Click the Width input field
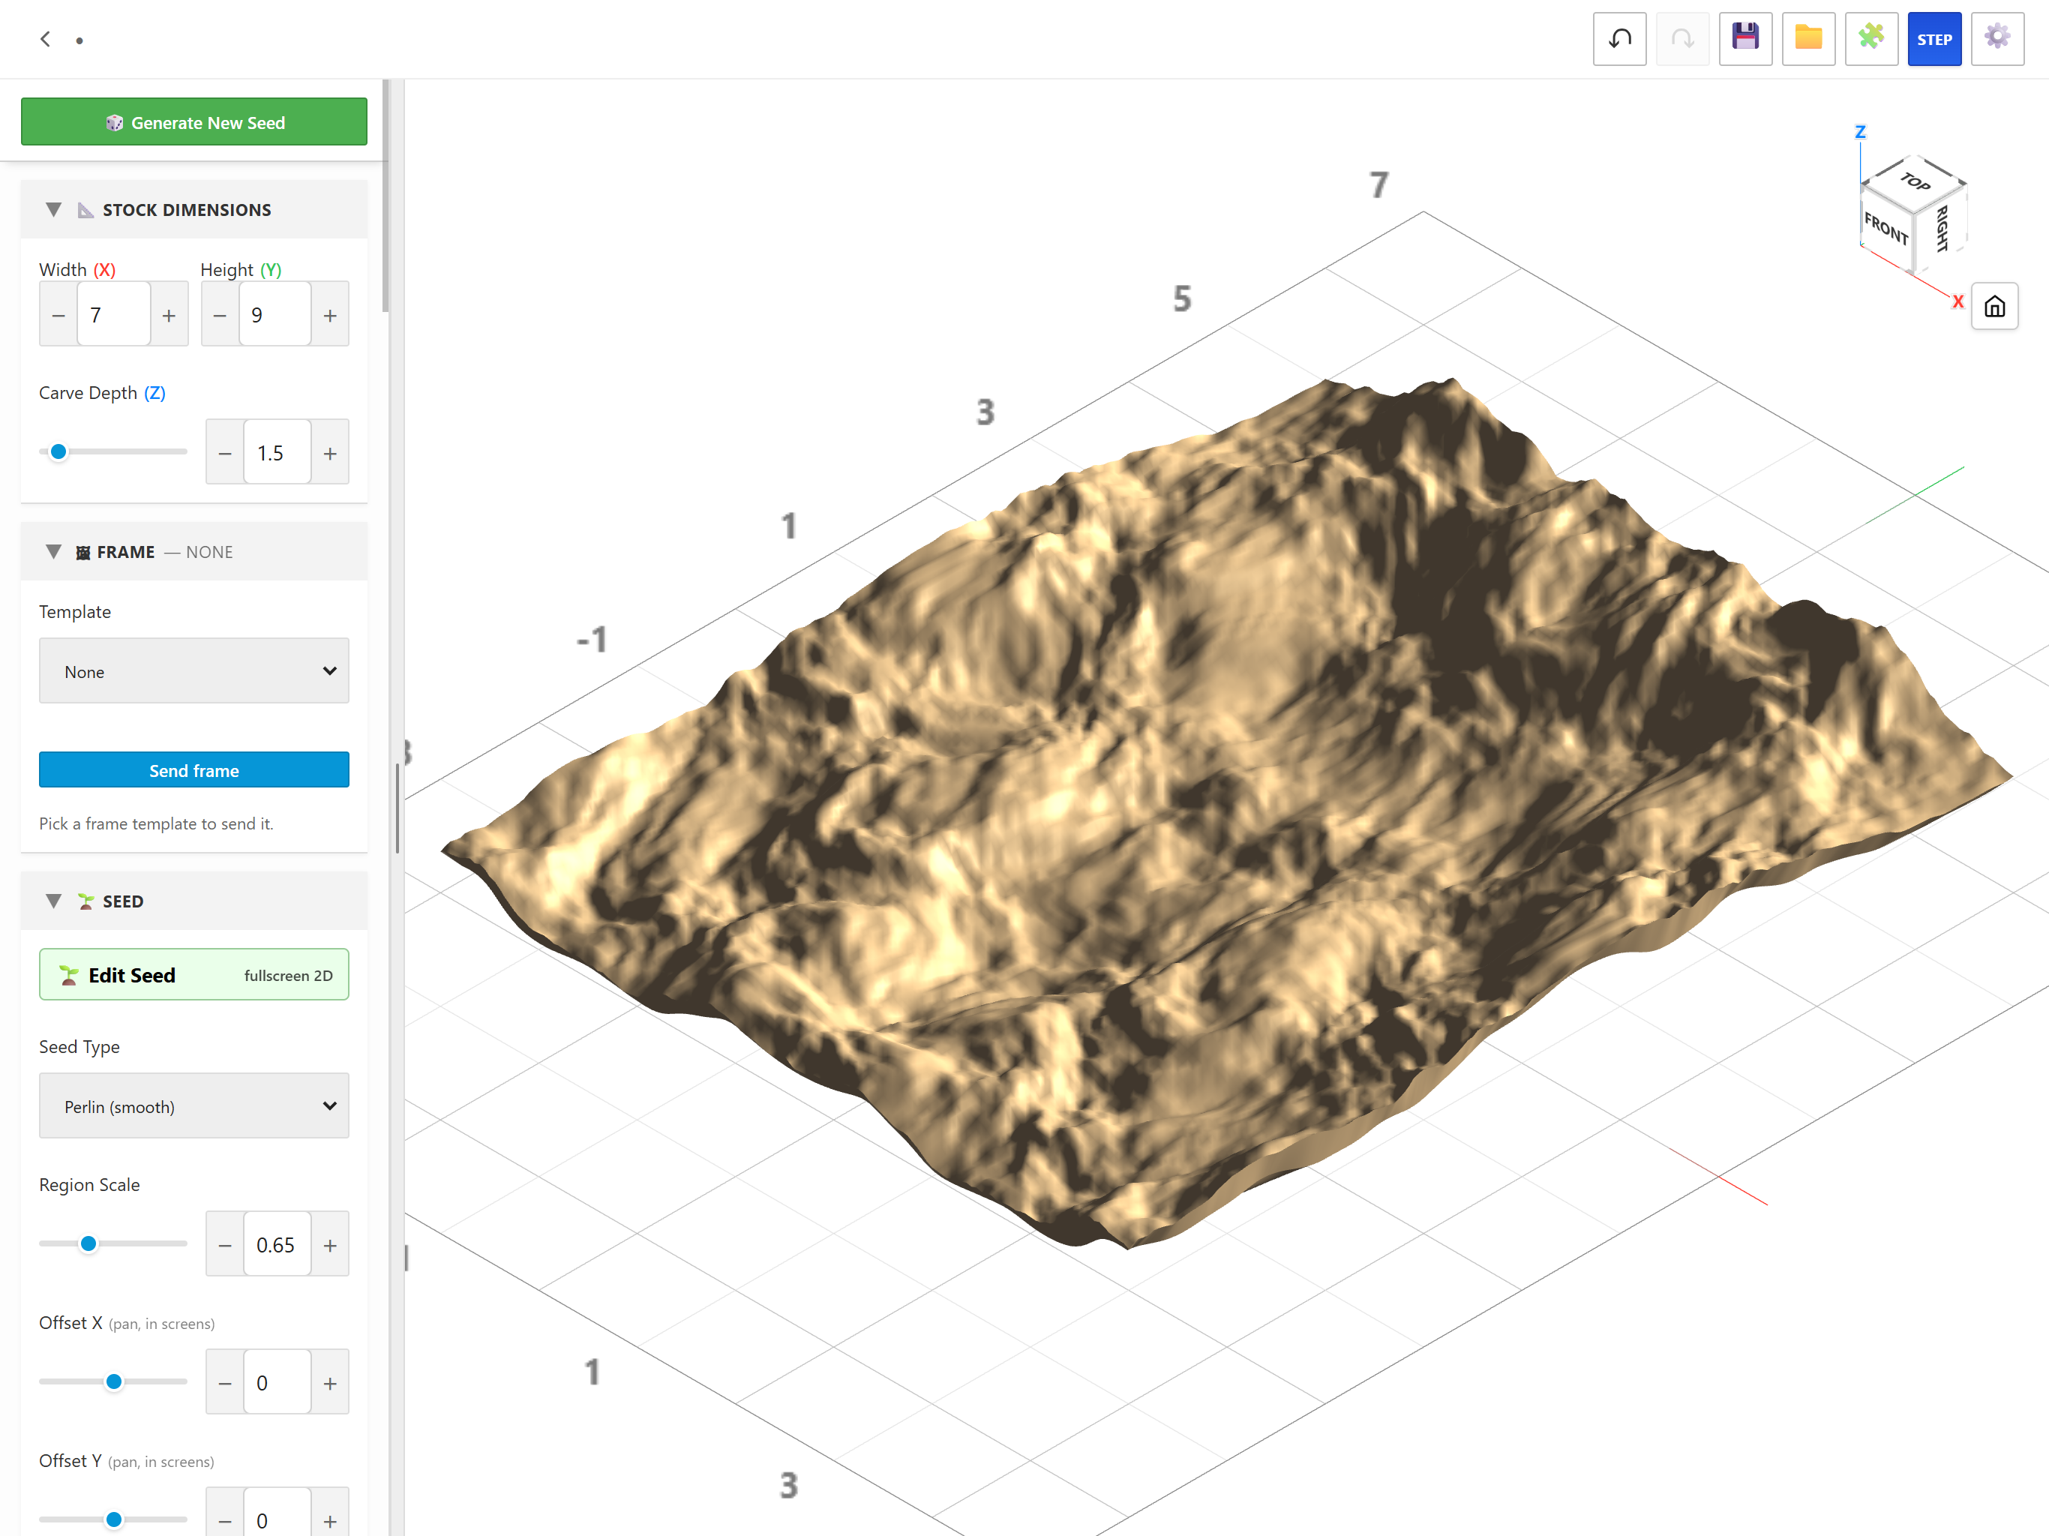The height and width of the screenshot is (1536, 2049). 114,315
